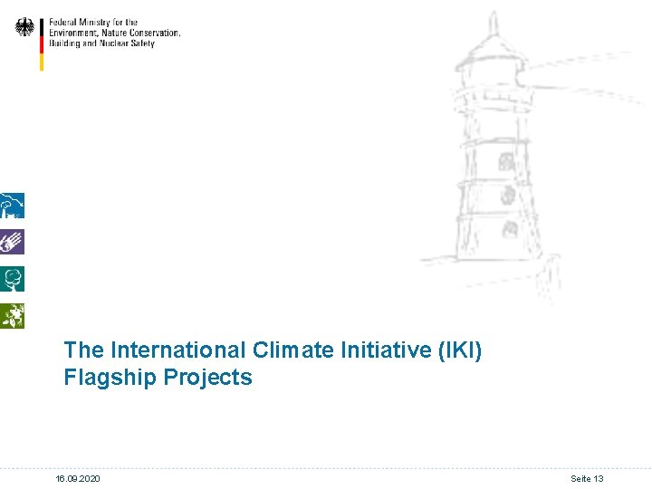This screenshot has width=652, height=489.
Task: Click the Federal Ministry for the Environment text
Action: [115, 33]
